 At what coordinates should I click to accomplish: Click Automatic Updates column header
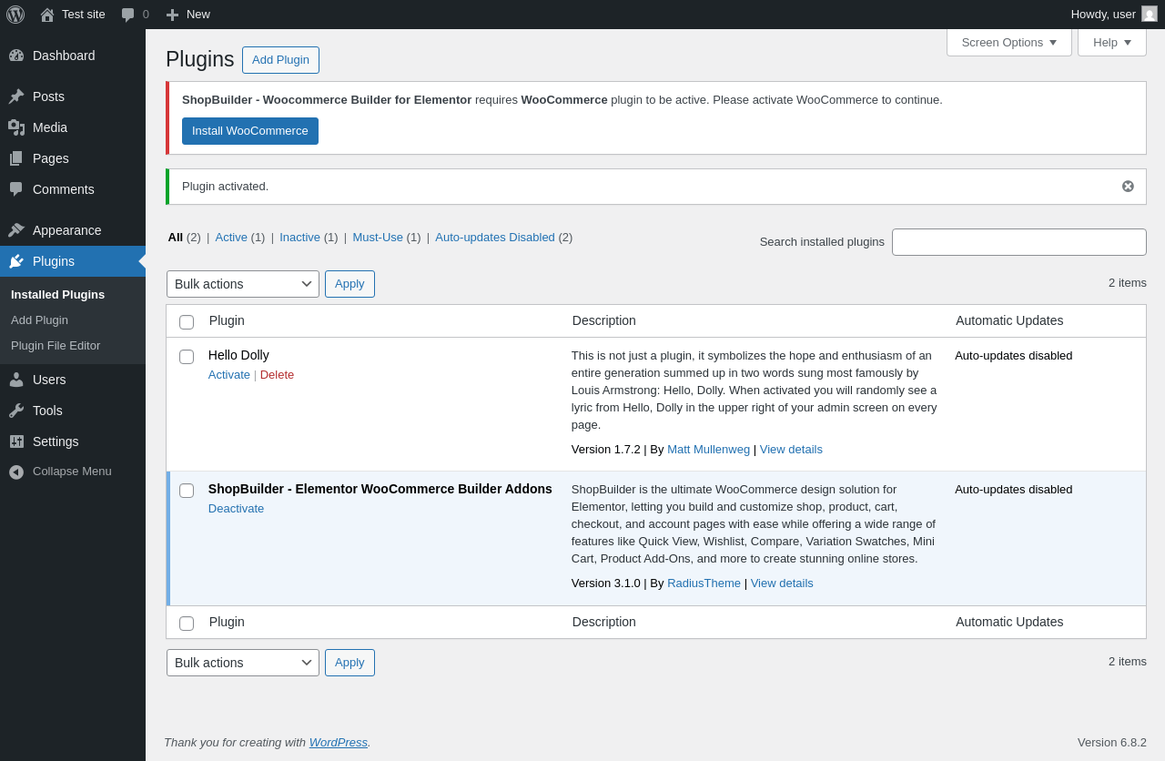coord(1009,320)
